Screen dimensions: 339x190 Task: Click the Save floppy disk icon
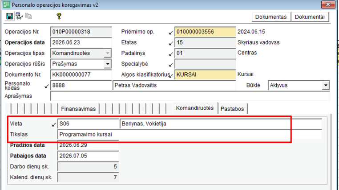click(9, 16)
